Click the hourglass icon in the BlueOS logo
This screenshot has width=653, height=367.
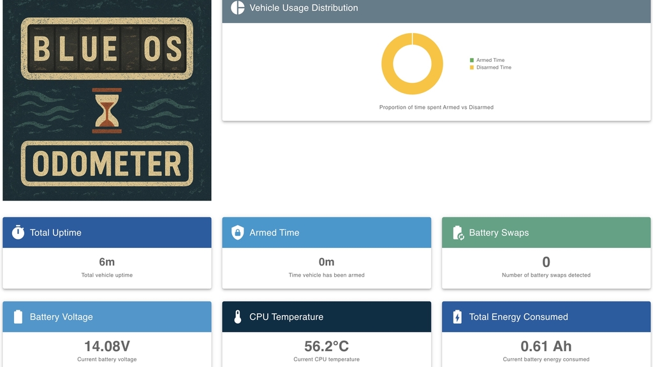[106, 111]
